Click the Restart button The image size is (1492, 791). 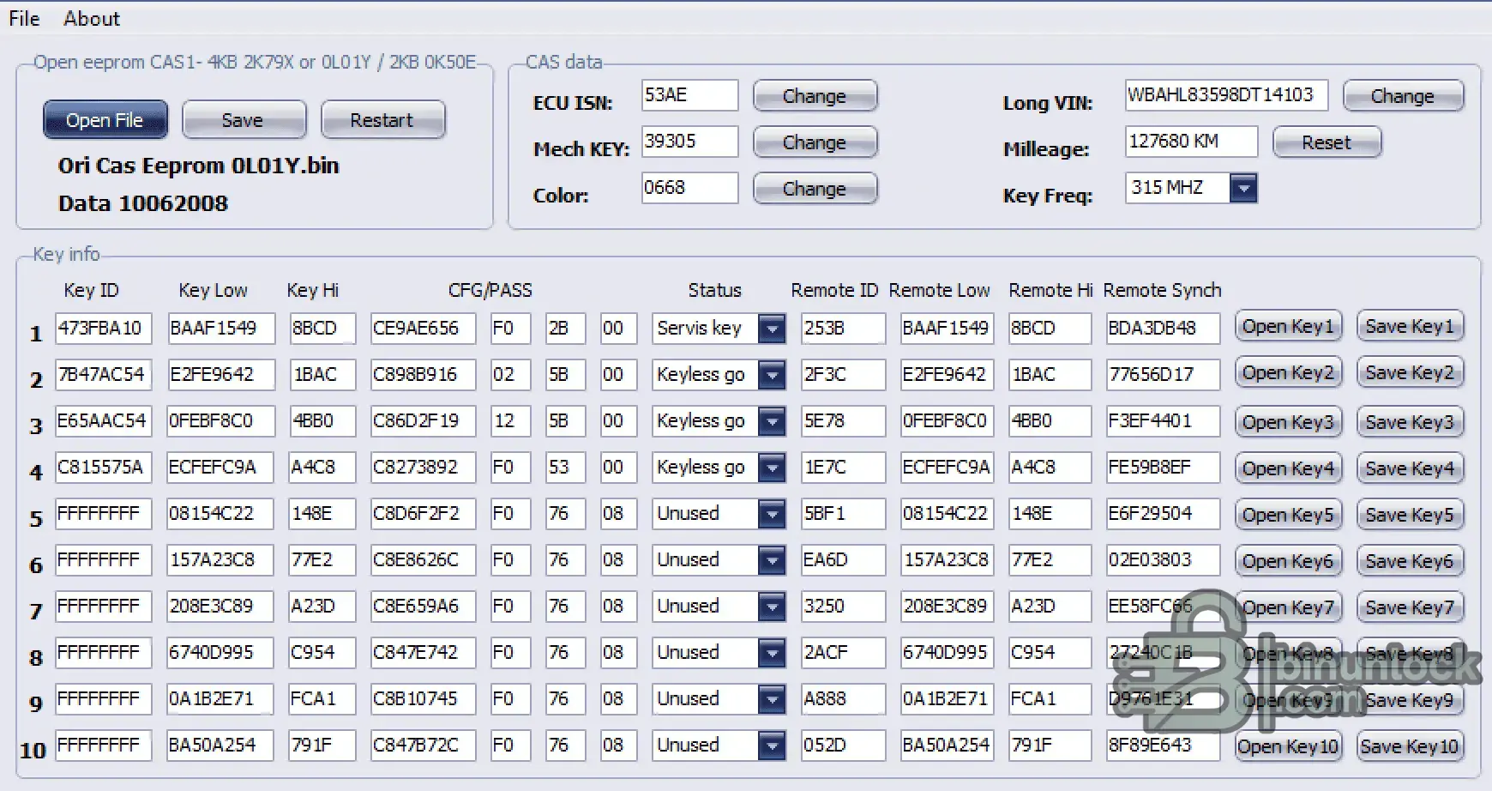pyautogui.click(x=382, y=120)
